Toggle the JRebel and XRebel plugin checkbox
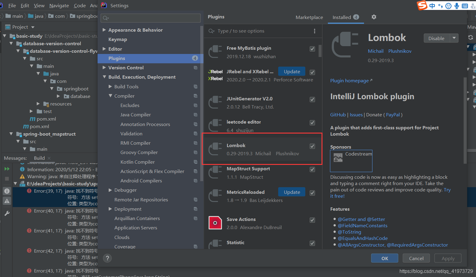 pyautogui.click(x=313, y=72)
